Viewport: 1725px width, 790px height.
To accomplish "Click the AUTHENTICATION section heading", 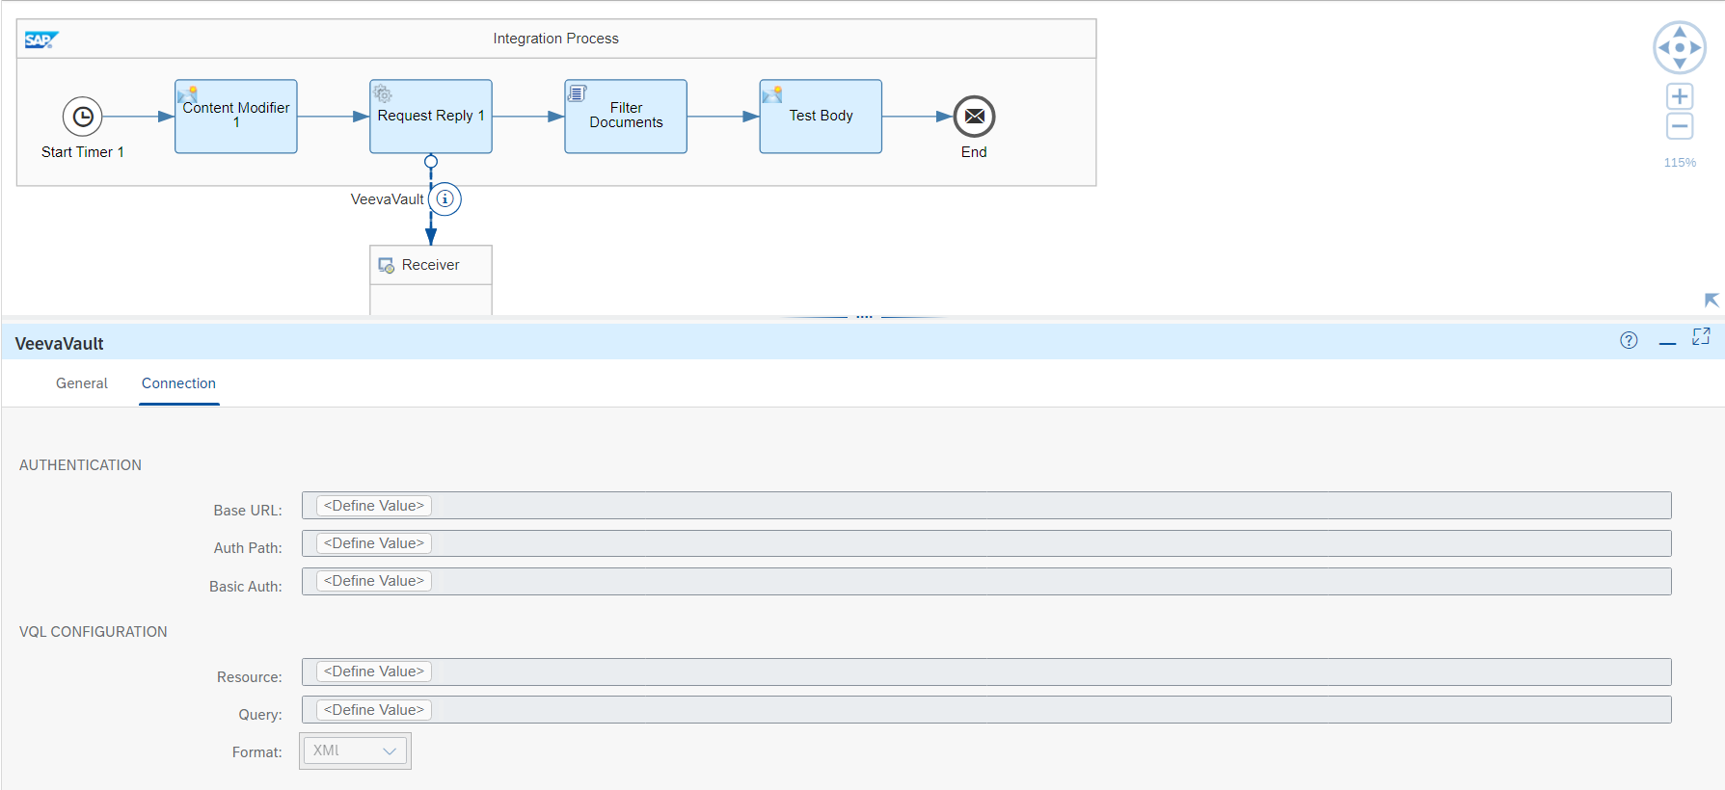I will [x=80, y=465].
